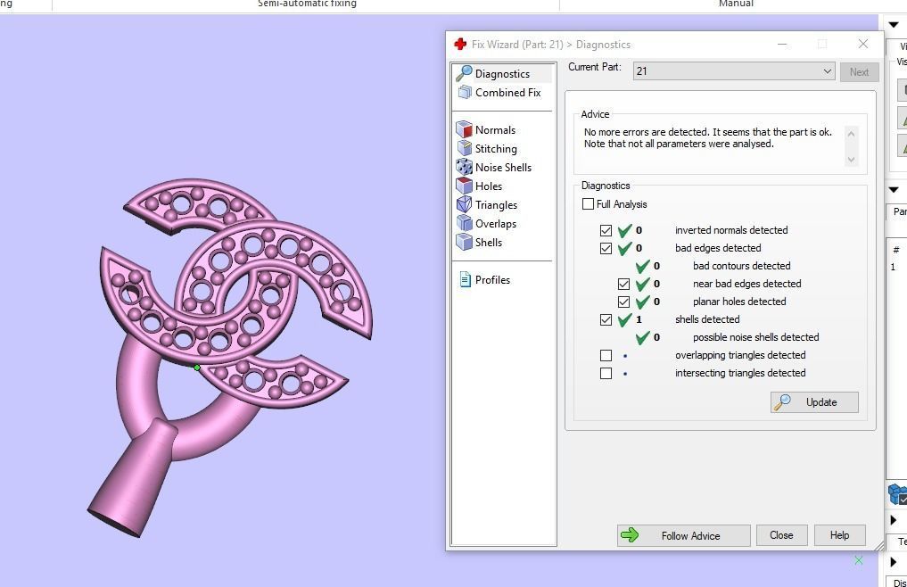This screenshot has height=587, width=907.
Task: Toggle bad edges detected checkbox
Action: 606,248
